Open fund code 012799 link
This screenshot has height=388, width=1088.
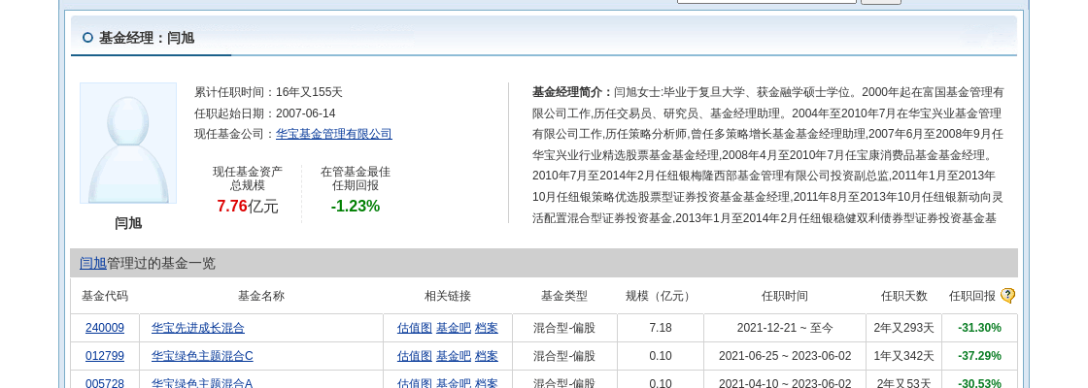click(105, 356)
